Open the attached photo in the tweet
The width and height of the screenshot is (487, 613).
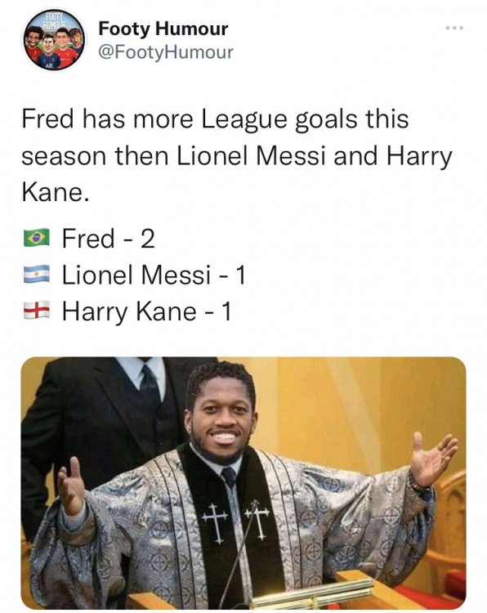point(243,483)
